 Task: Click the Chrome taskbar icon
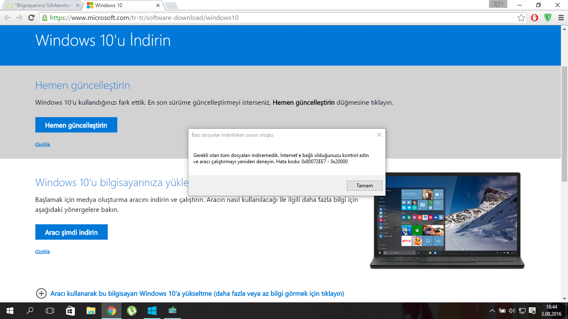[111, 311]
